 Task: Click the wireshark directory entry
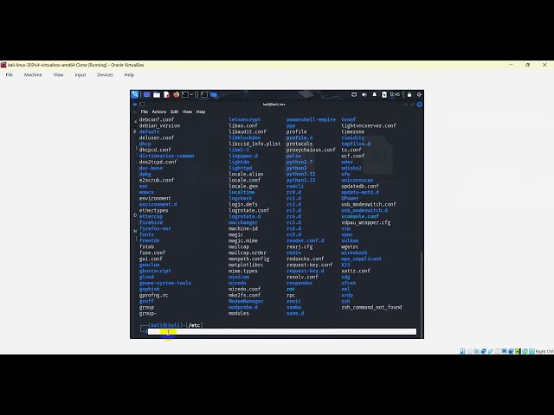[x=354, y=252]
